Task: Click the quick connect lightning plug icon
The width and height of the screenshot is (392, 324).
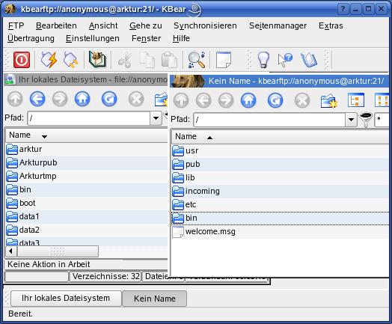Action: pyautogui.click(x=49, y=60)
